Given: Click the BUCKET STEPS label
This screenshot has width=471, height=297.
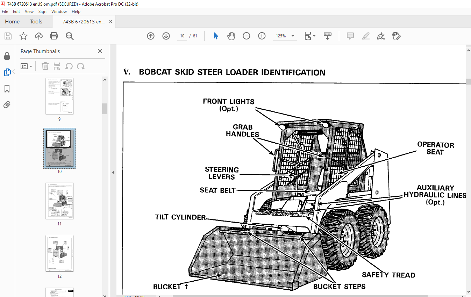Looking at the screenshot, I should pyautogui.click(x=339, y=287).
